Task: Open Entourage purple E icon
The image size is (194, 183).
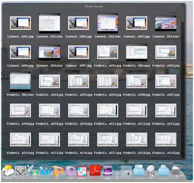Action: 71,170
